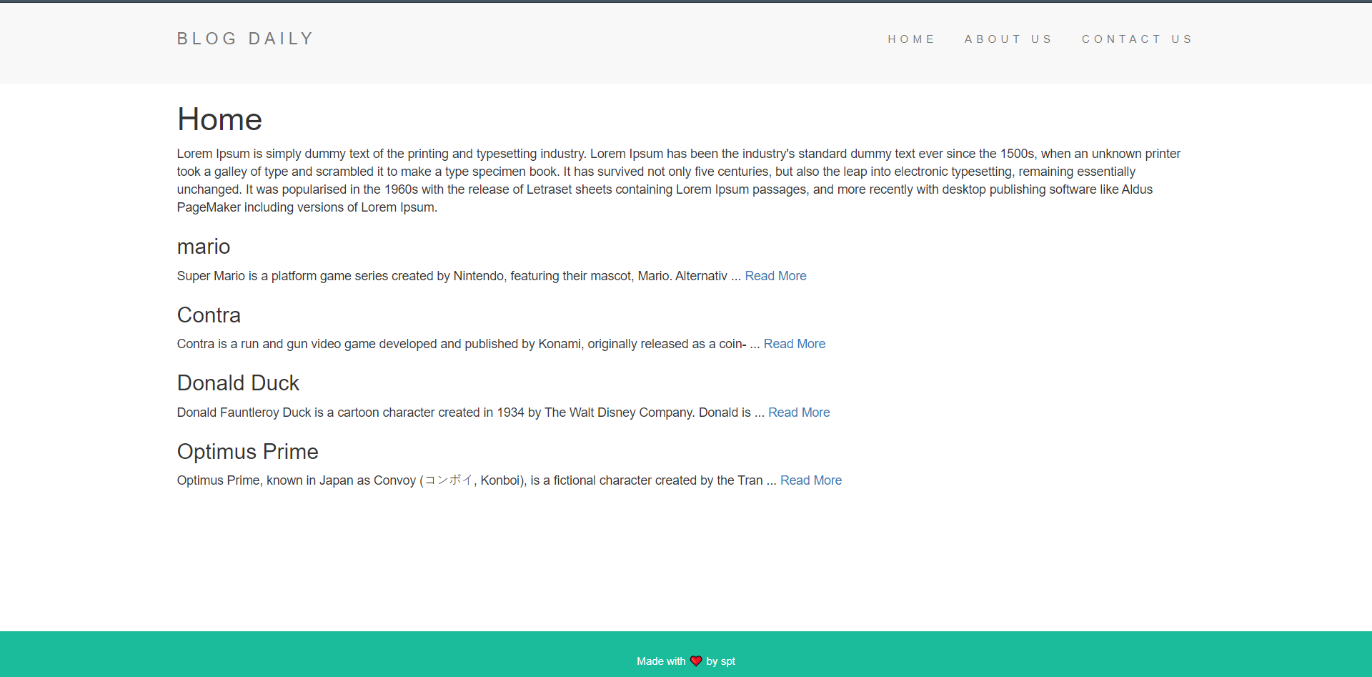Click the BLOG DAILY site logo
Viewport: 1372px width, 677px height.
pyautogui.click(x=244, y=39)
